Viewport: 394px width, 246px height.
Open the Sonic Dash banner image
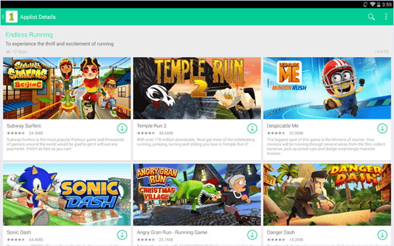point(67,195)
